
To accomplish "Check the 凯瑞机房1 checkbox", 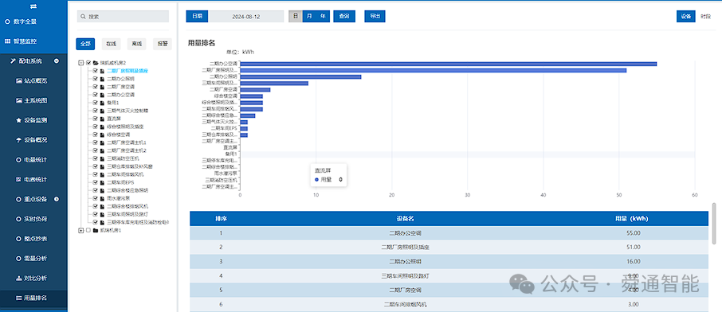I will point(88,230).
